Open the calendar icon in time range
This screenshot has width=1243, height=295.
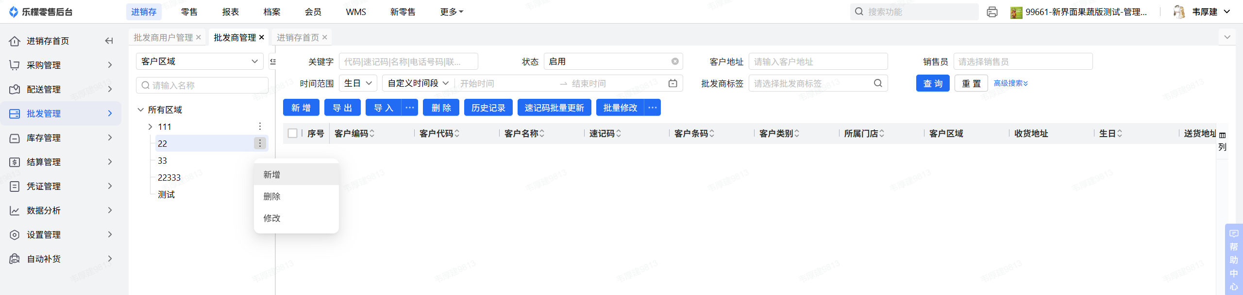[672, 83]
